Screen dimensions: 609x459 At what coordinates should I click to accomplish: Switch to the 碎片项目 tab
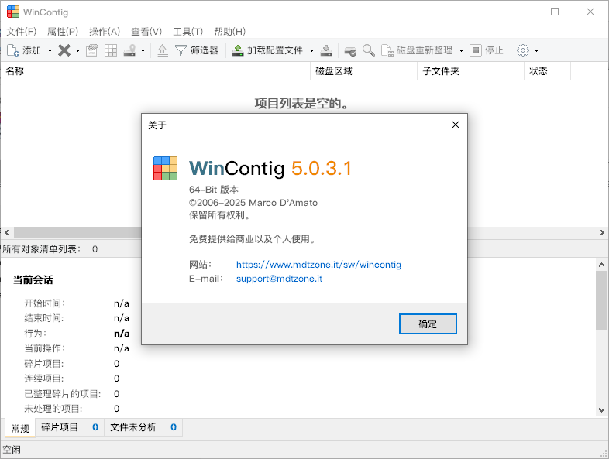[70, 427]
